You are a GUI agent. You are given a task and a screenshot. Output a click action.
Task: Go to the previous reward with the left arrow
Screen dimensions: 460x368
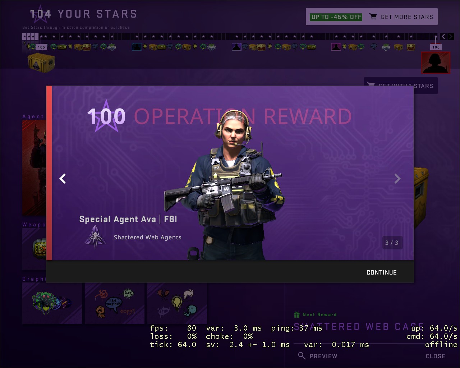point(63,179)
